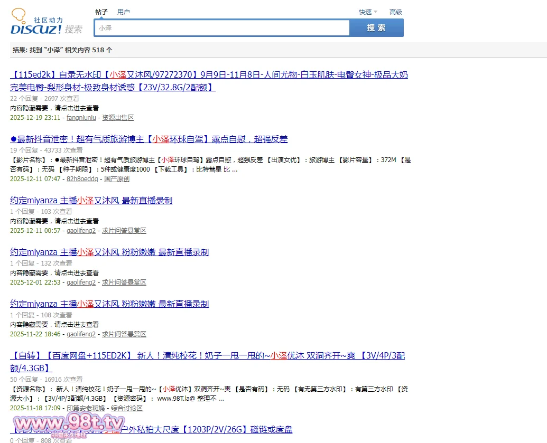Open the result starting with 【自转】
This screenshot has width=547, height=443.
208,356
